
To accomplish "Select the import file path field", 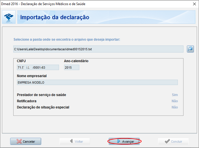I will point(98,49).
